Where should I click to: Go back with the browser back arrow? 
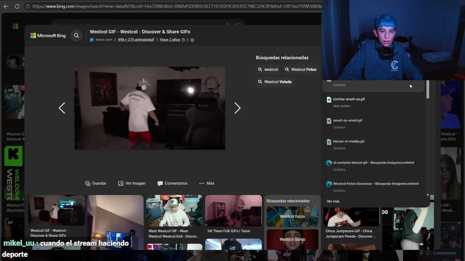6,6
